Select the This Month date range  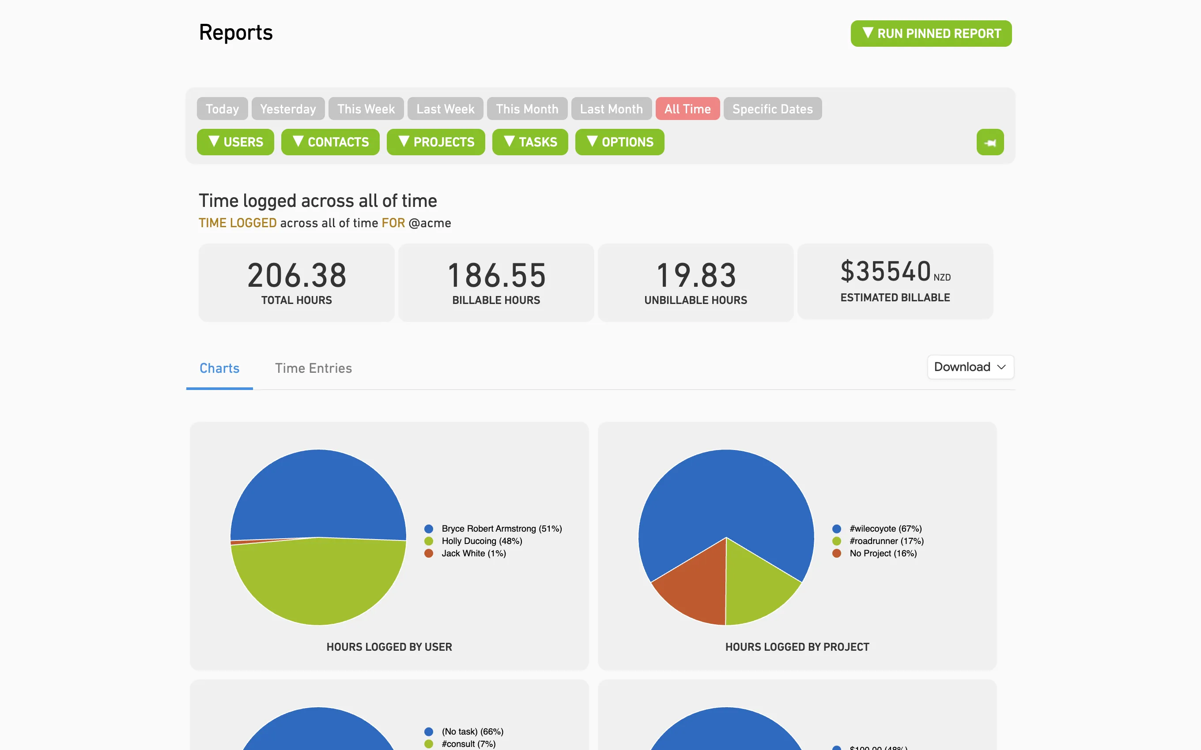click(527, 109)
